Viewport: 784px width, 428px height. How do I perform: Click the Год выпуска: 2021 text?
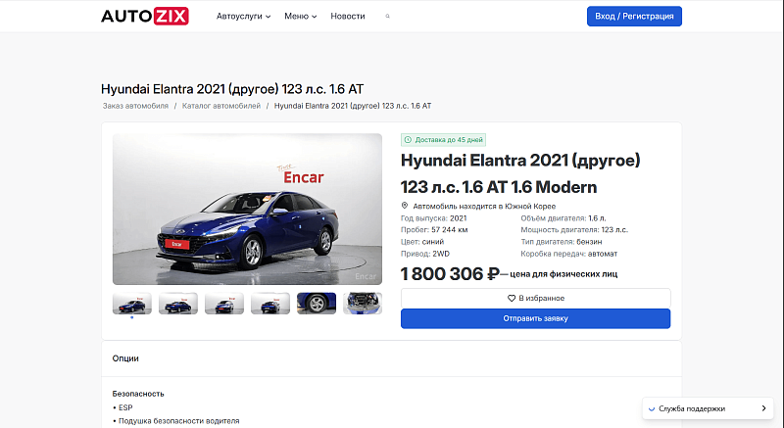tap(433, 218)
